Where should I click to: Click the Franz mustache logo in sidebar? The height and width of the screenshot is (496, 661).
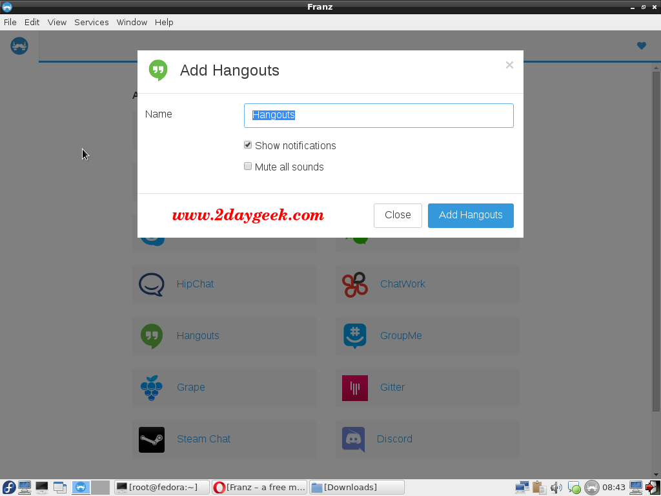19,46
